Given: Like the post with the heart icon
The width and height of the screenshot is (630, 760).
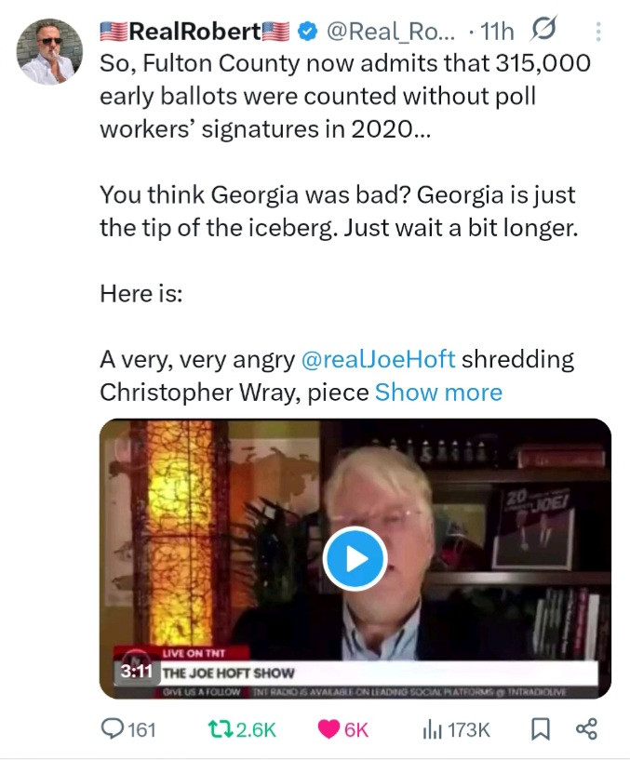Looking at the screenshot, I should 328,729.
